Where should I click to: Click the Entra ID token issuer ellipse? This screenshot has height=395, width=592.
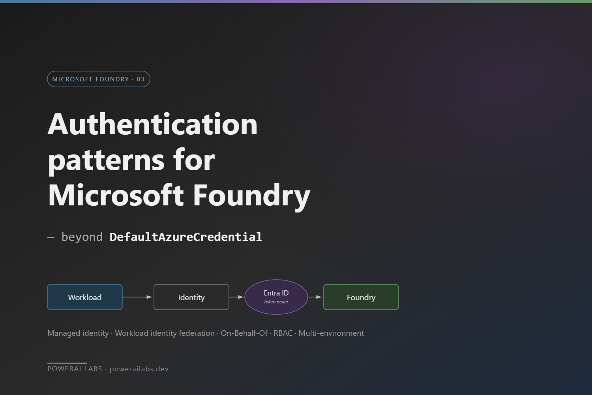[x=276, y=297]
